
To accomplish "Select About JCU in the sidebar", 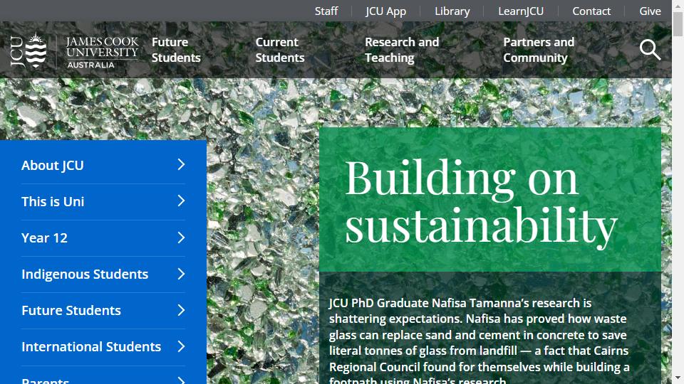I will [x=52, y=166].
